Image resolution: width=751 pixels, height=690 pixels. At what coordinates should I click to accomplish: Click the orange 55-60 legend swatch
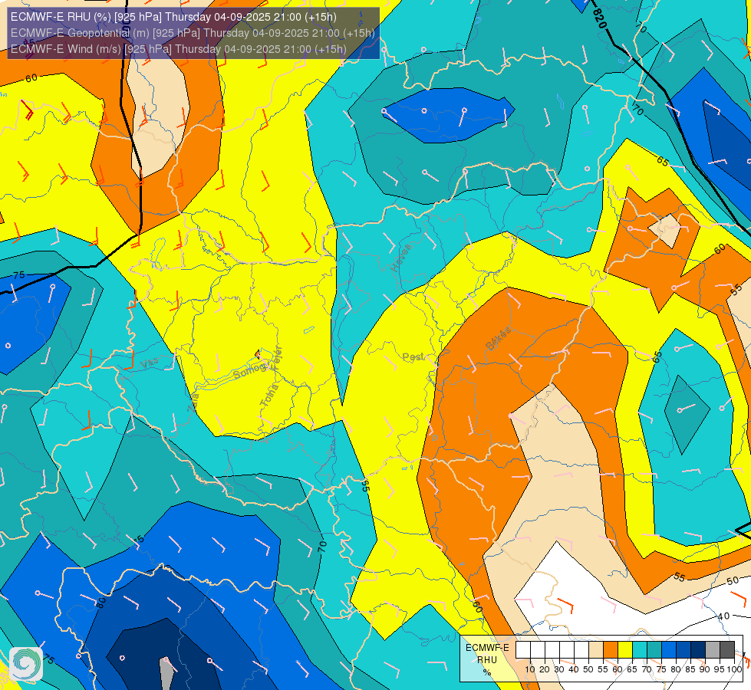coord(611,649)
